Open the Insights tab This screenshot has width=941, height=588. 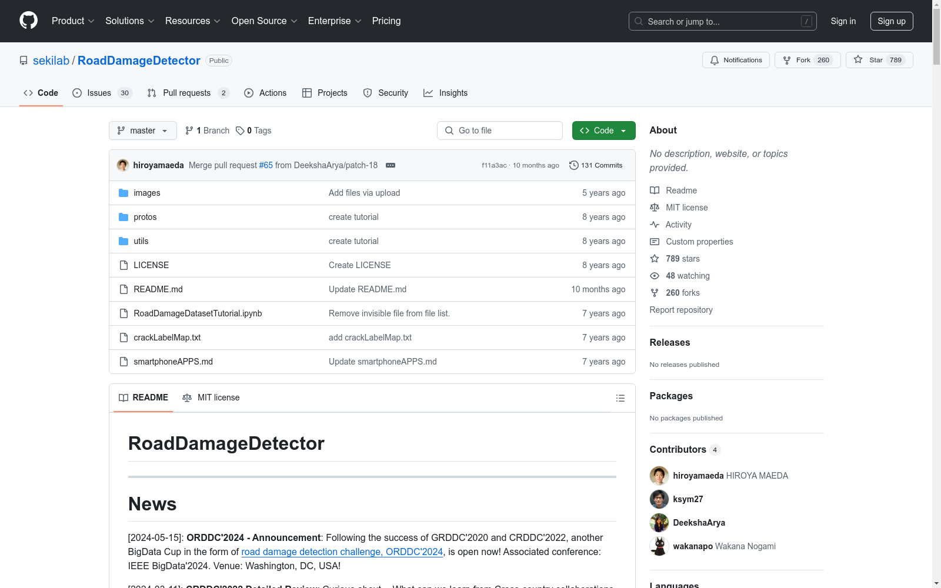tap(445, 93)
